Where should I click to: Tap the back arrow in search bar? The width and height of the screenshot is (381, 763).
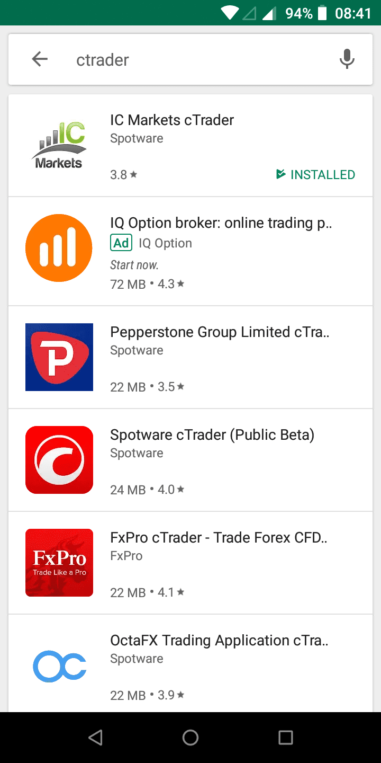(40, 59)
